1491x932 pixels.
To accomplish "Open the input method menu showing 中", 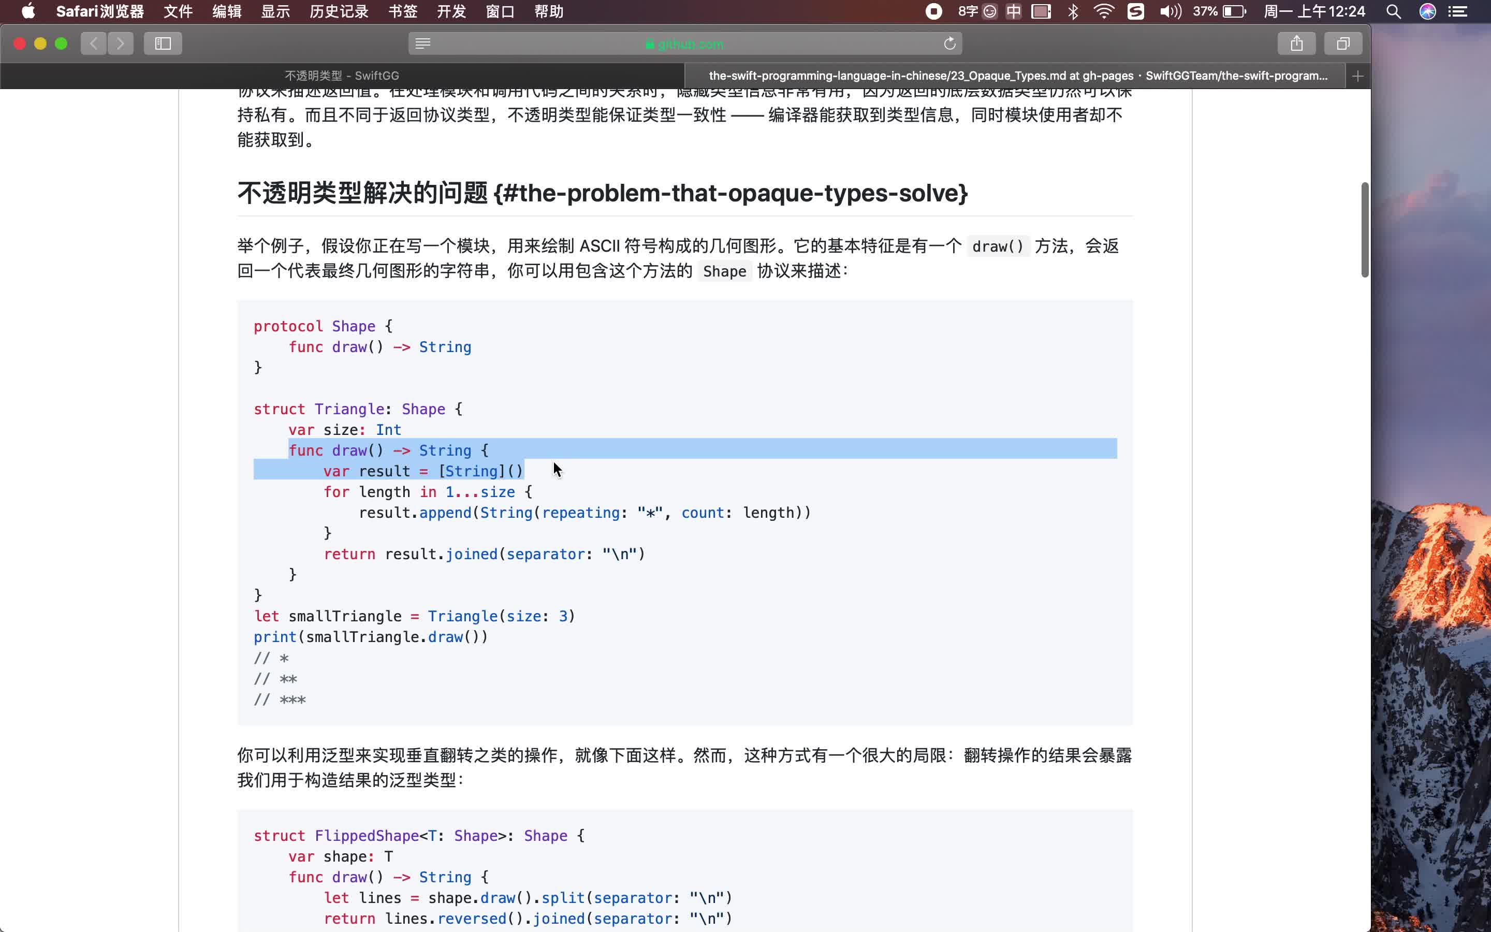I will [x=1014, y=12].
